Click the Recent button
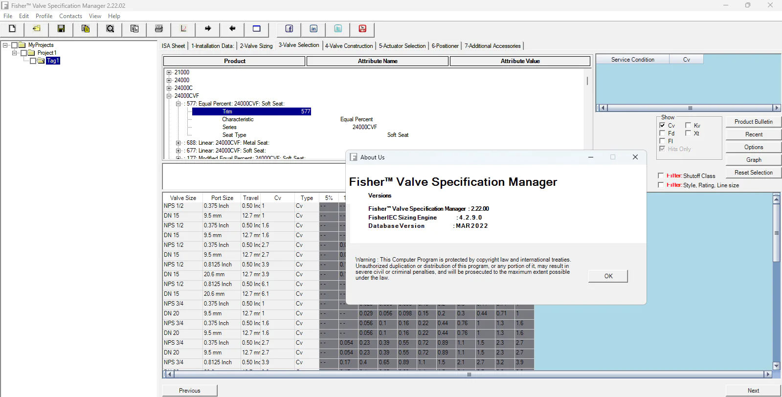The width and height of the screenshot is (782, 397). click(753, 134)
